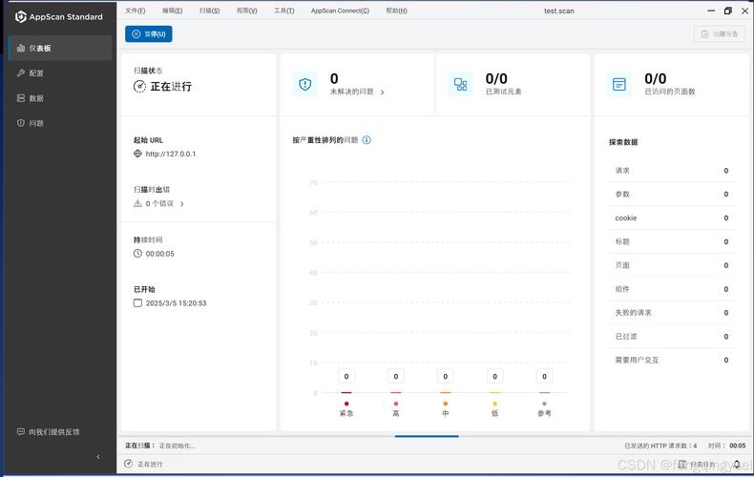Open the 视图(V) menu

[x=246, y=10]
